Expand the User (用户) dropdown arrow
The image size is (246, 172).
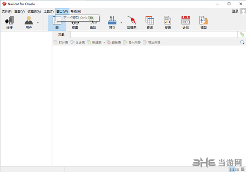pos(38,23)
